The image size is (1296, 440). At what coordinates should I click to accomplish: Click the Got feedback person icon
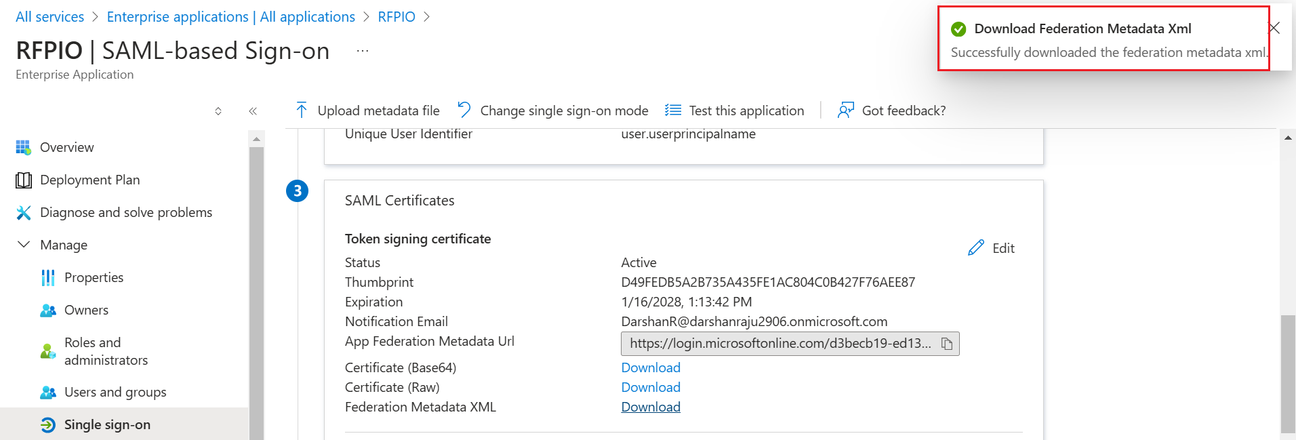[845, 110]
